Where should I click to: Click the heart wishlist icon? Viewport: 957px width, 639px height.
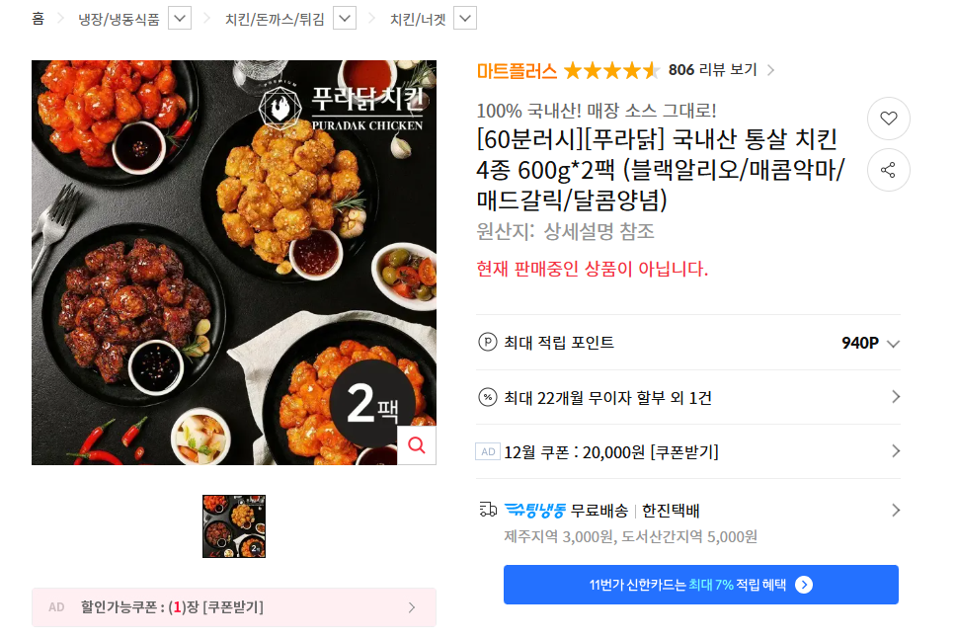pyautogui.click(x=888, y=119)
